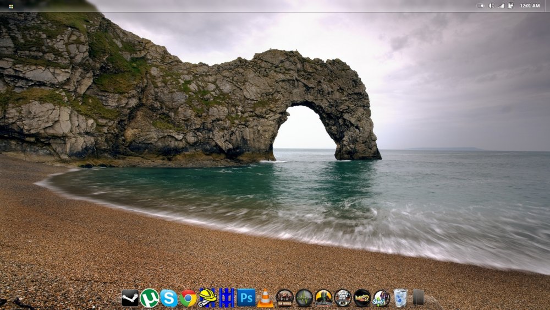Open the volume speaker control
Viewport: 550px width, 310px height.
coord(491,6)
